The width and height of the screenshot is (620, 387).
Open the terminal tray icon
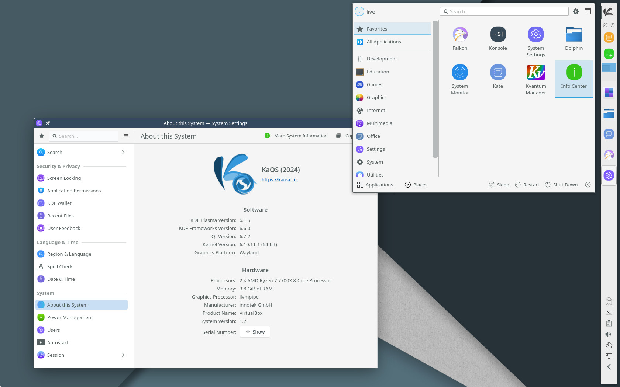pos(609,312)
